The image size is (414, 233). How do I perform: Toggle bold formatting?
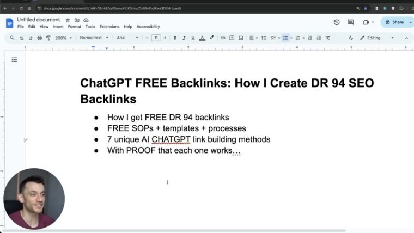pos(175,38)
